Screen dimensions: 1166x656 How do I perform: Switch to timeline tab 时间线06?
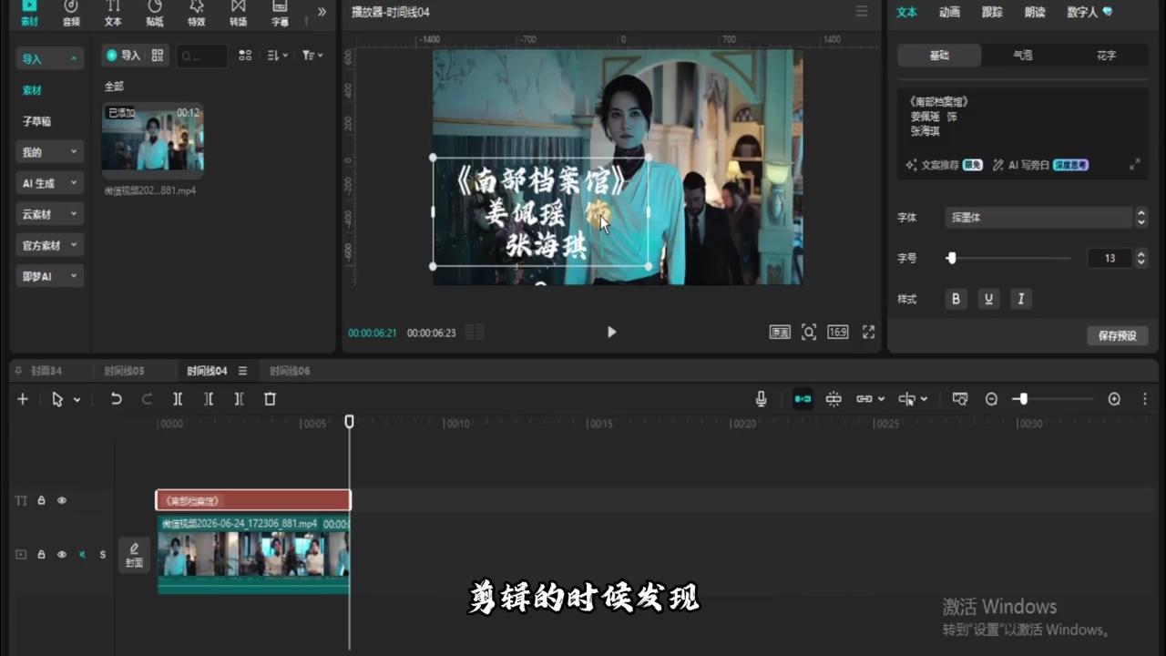pyautogui.click(x=290, y=371)
